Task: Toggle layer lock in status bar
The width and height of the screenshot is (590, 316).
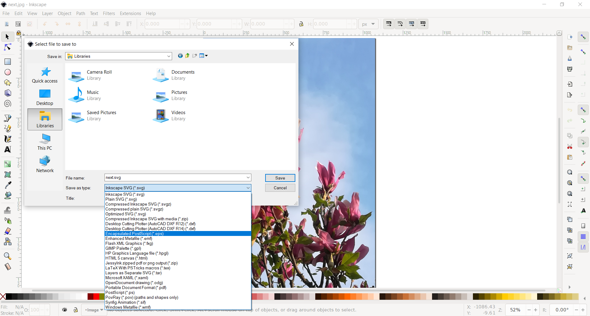Action: pos(76,310)
